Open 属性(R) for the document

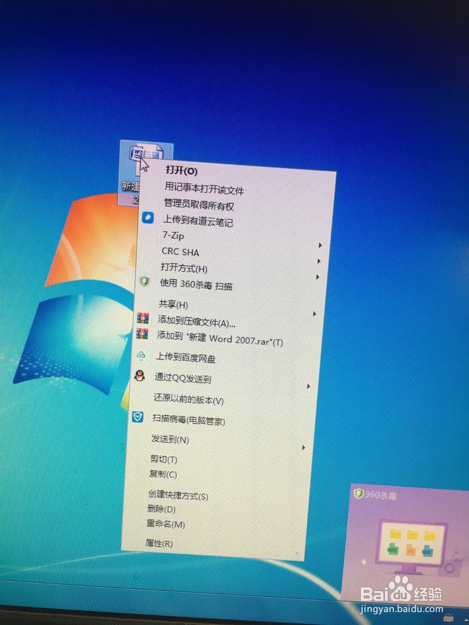click(159, 544)
